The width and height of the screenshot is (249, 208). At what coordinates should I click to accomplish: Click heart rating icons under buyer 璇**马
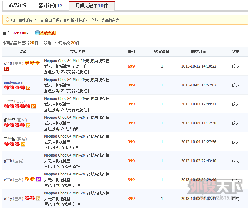pyautogui.click(x=14, y=125)
